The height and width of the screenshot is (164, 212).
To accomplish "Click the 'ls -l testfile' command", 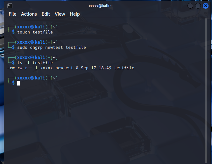I will pyautogui.click(x=35, y=63).
